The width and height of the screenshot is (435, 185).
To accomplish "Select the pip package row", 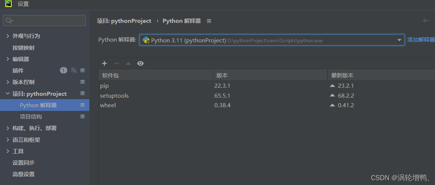I will pos(267,86).
